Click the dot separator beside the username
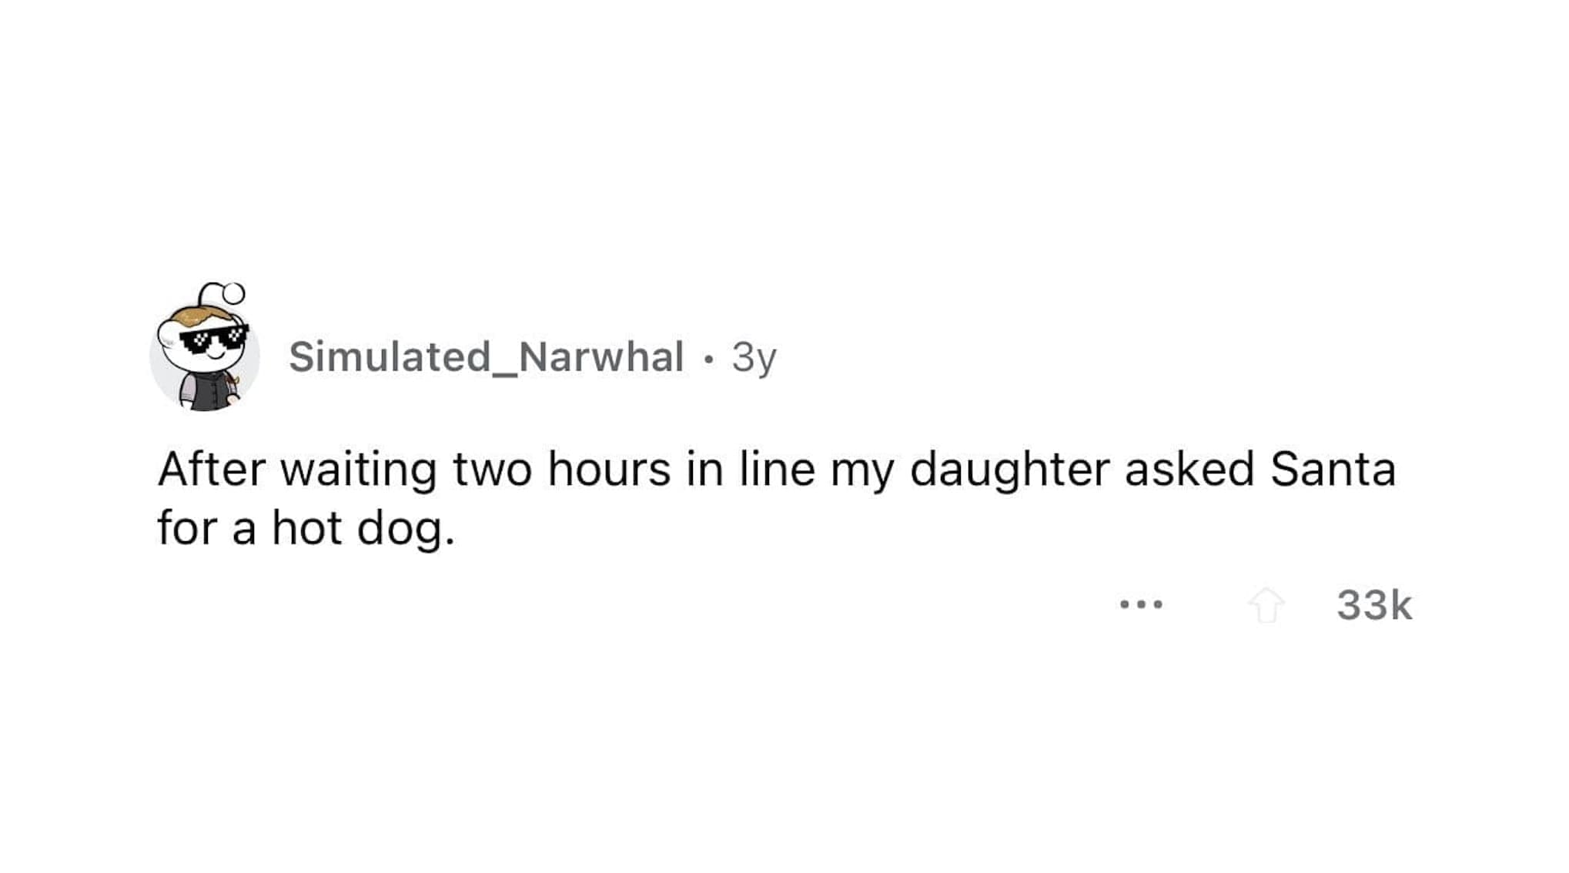Image resolution: width=1569 pixels, height=873 pixels. (708, 358)
